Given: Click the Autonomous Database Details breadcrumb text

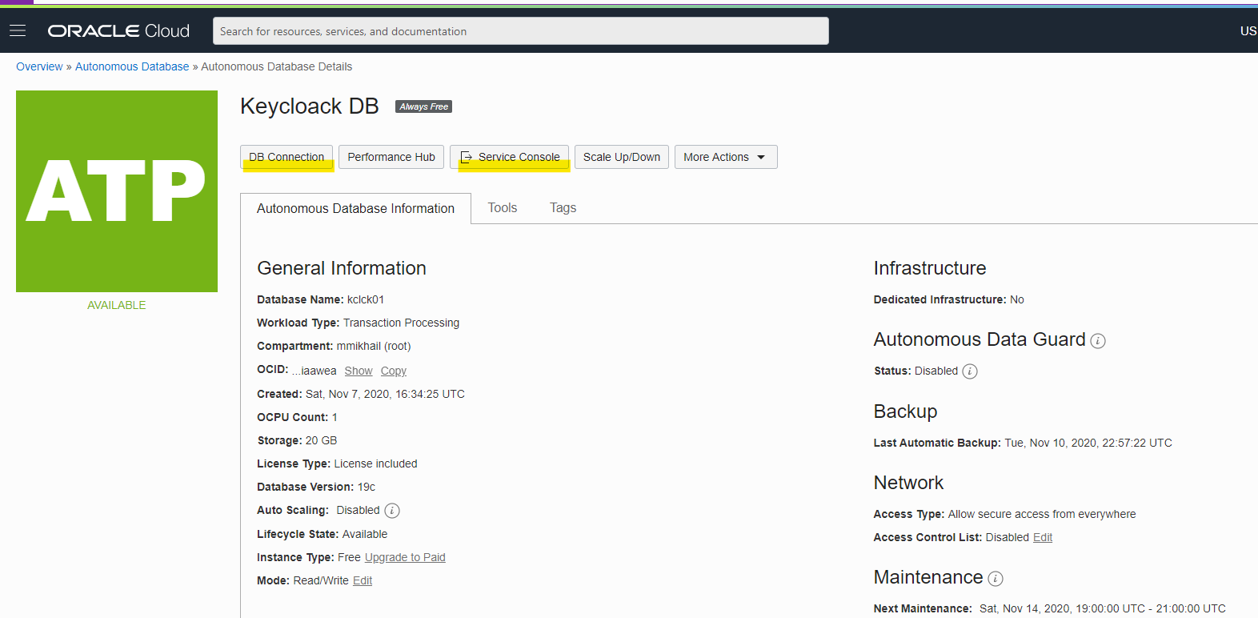Looking at the screenshot, I should (x=277, y=66).
